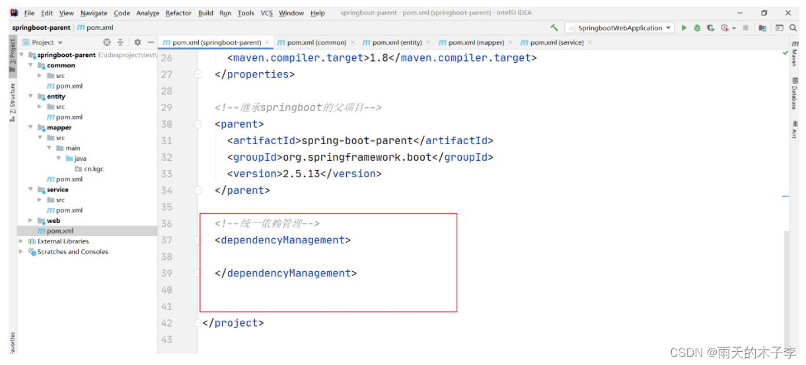Open Project panel gear settings
The height and width of the screenshot is (365, 806).
(137, 42)
